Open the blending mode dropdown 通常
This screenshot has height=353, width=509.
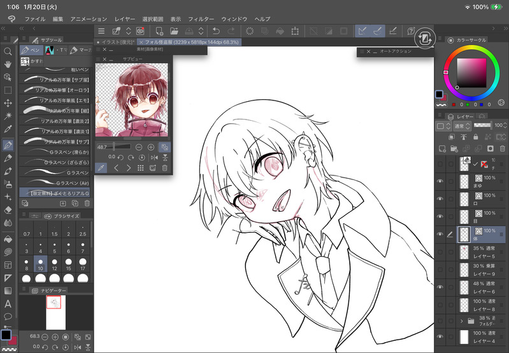pyautogui.click(x=462, y=126)
